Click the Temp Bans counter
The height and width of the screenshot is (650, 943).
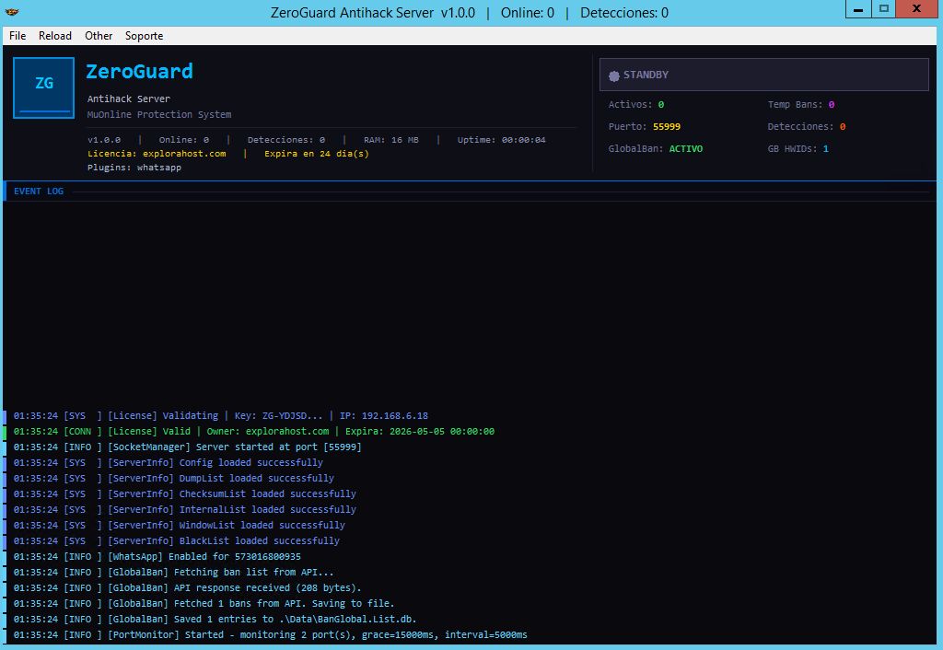pyautogui.click(x=830, y=105)
